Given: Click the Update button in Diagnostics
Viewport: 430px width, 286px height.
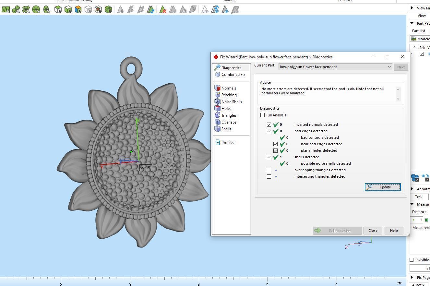Looking at the screenshot, I should 383,187.
